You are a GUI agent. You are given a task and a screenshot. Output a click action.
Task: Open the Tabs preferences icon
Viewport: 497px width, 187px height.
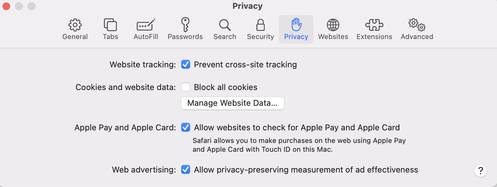tap(110, 25)
